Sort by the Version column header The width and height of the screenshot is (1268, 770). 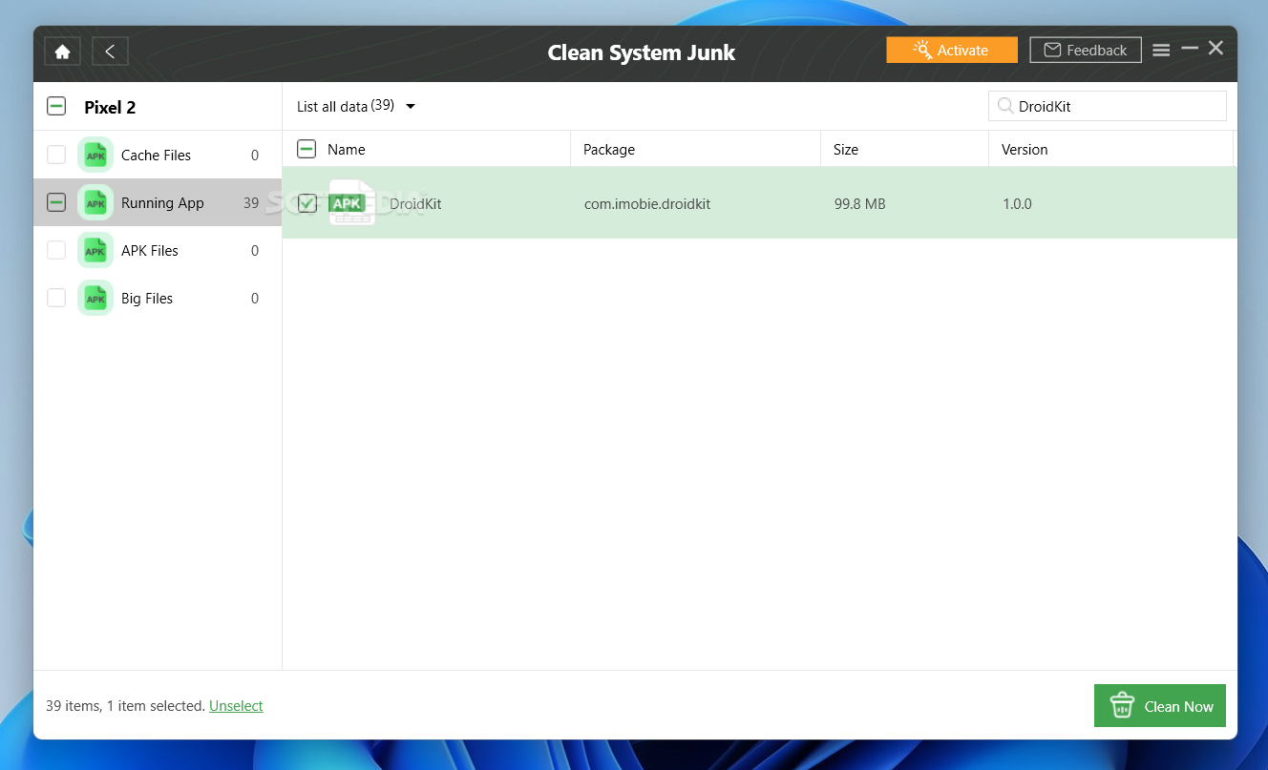coord(1025,149)
